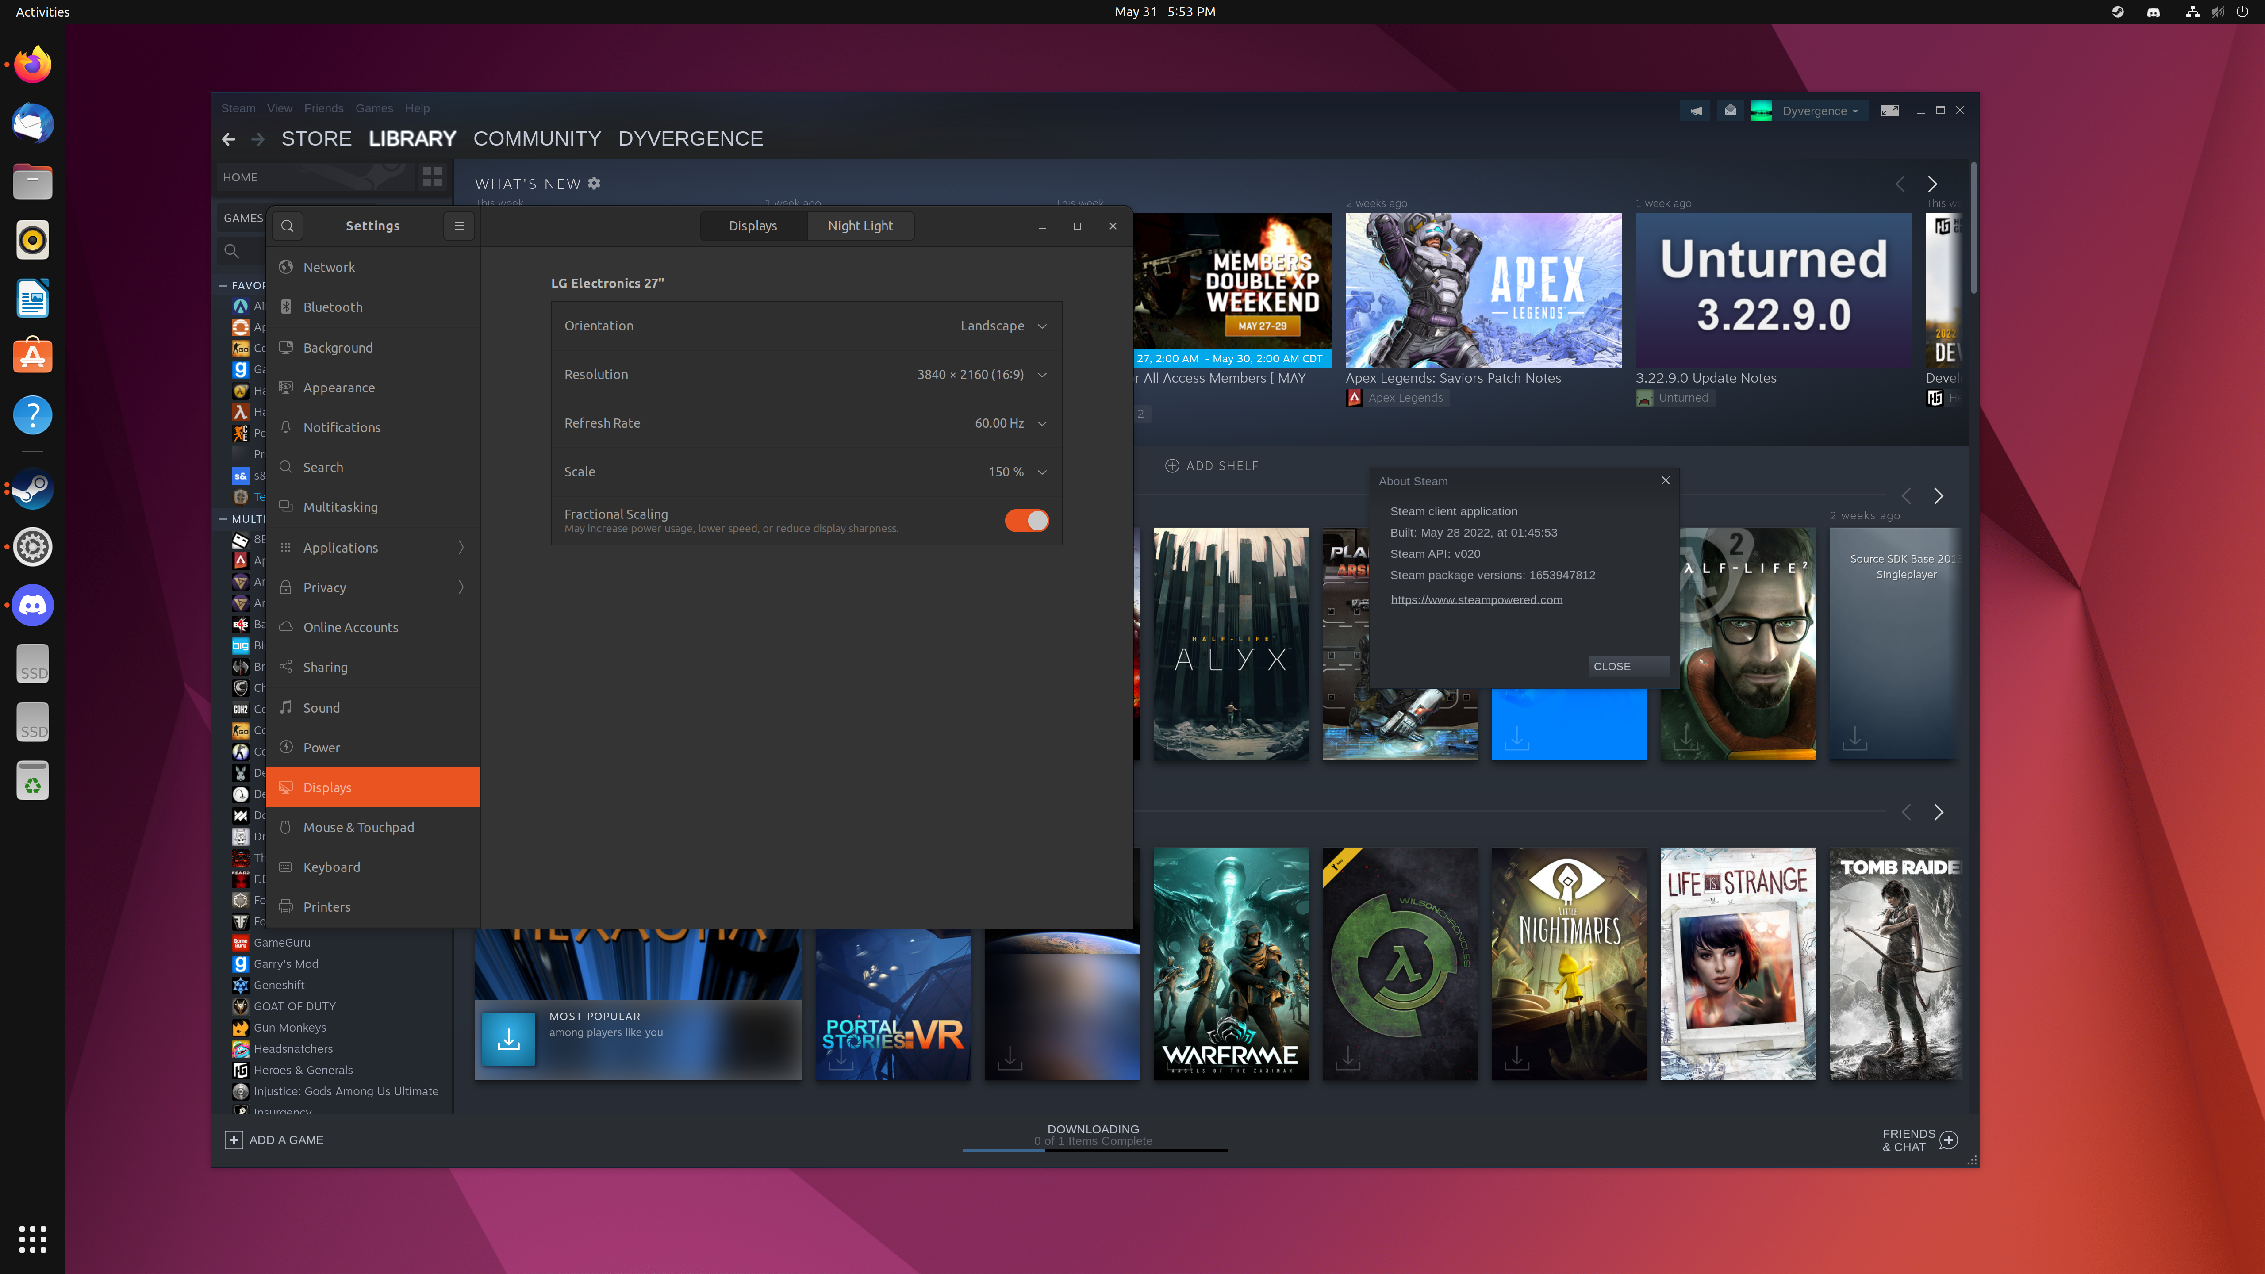
Task: Open the Resolution dropdown
Action: (806, 375)
